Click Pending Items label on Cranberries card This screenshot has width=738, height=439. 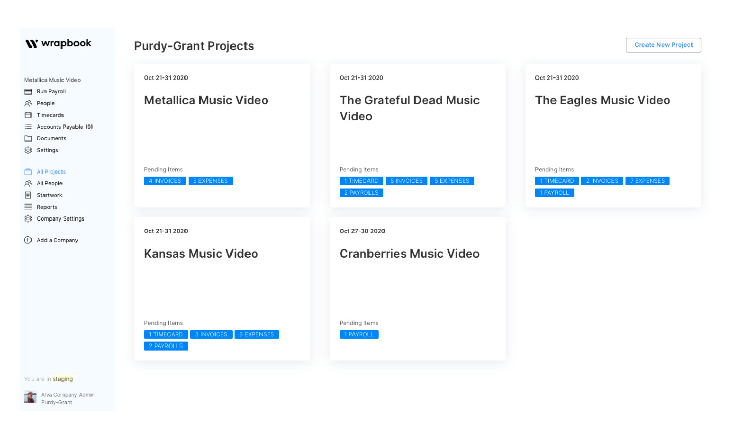[359, 323]
